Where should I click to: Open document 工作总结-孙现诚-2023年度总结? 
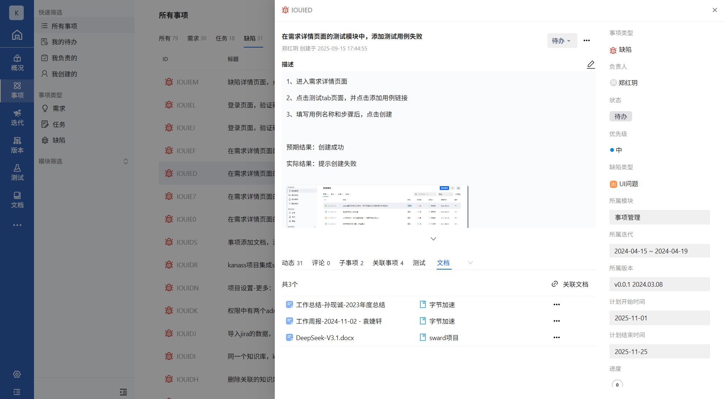340,305
